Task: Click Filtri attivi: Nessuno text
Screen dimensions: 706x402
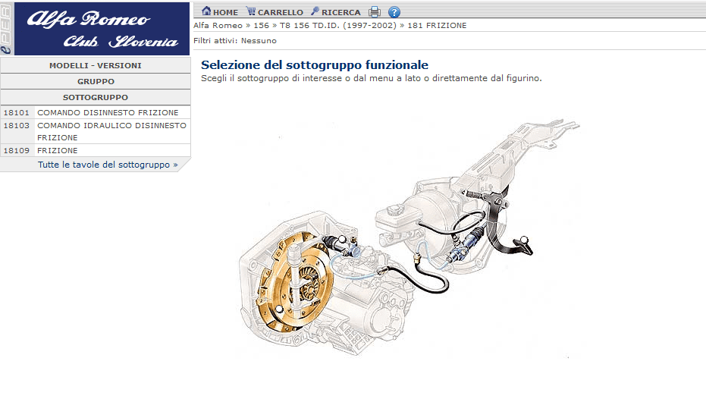Action: (x=235, y=40)
